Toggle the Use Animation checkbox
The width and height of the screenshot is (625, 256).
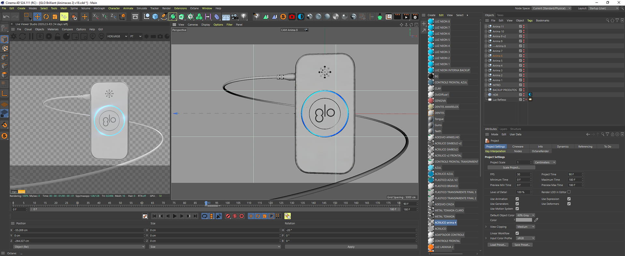pyautogui.click(x=517, y=199)
